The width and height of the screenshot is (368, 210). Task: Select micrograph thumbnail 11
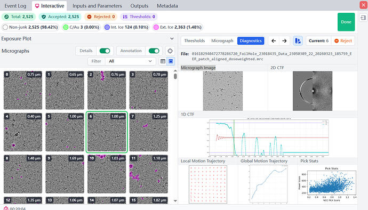(x=149, y=174)
